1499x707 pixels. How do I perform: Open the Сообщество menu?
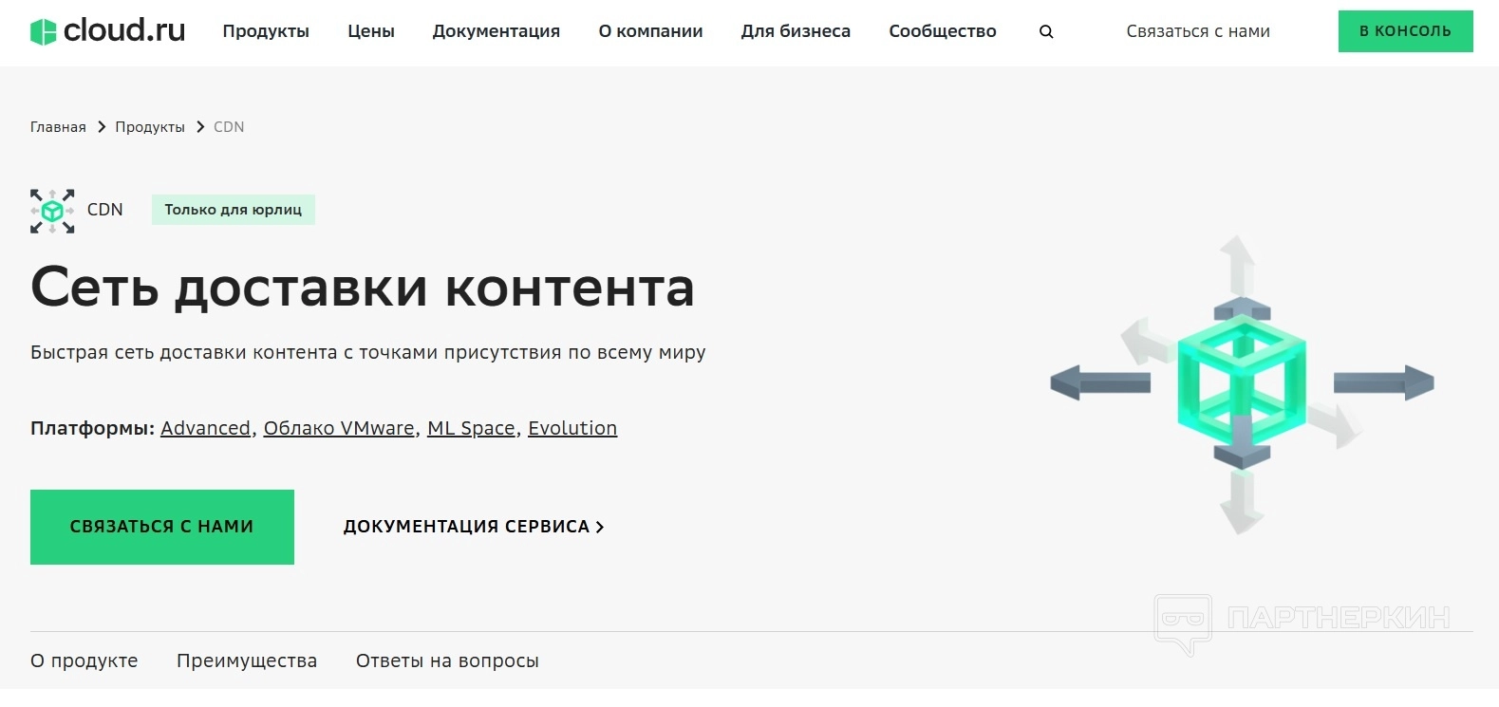(x=943, y=31)
